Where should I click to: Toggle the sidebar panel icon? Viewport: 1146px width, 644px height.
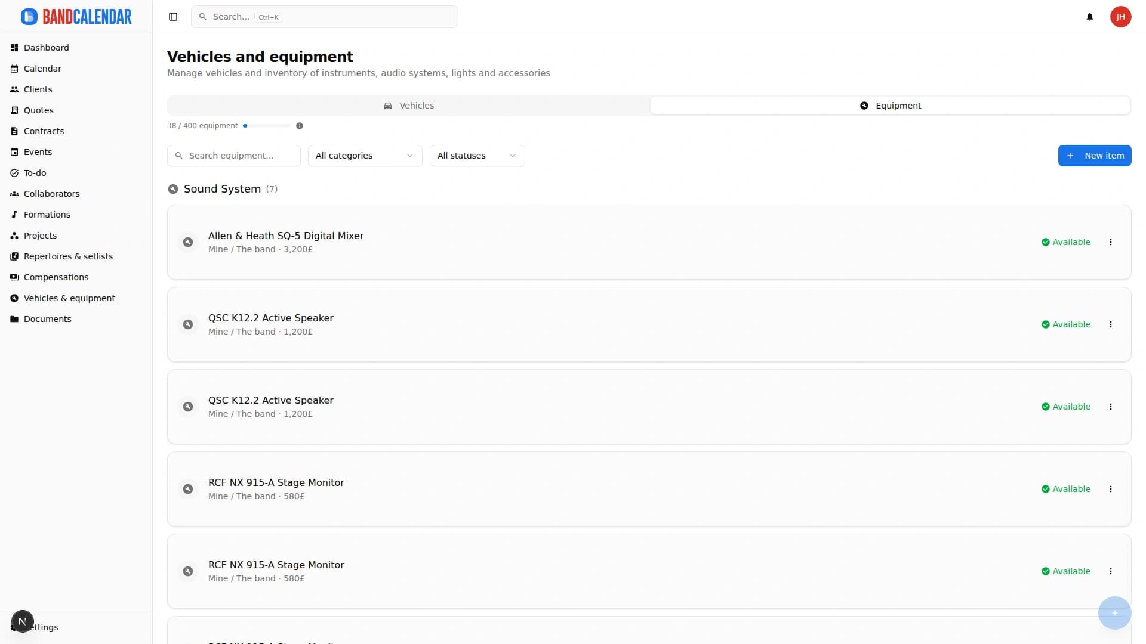[x=173, y=17]
